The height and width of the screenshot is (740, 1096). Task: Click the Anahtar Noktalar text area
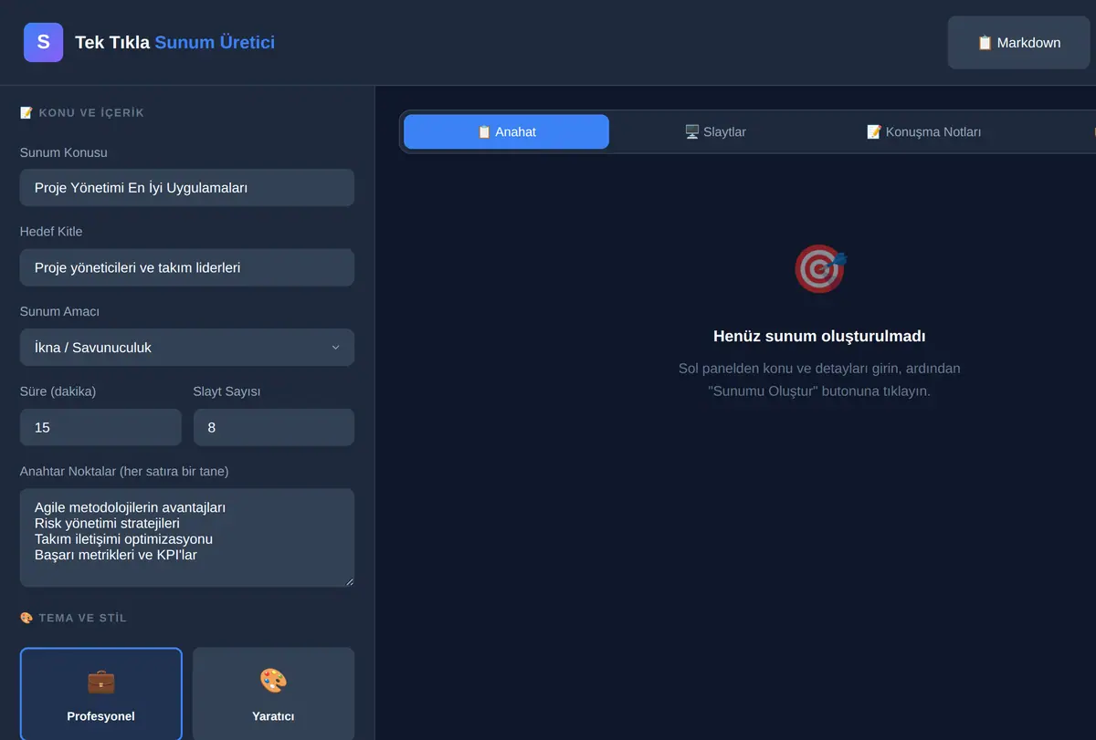point(187,537)
